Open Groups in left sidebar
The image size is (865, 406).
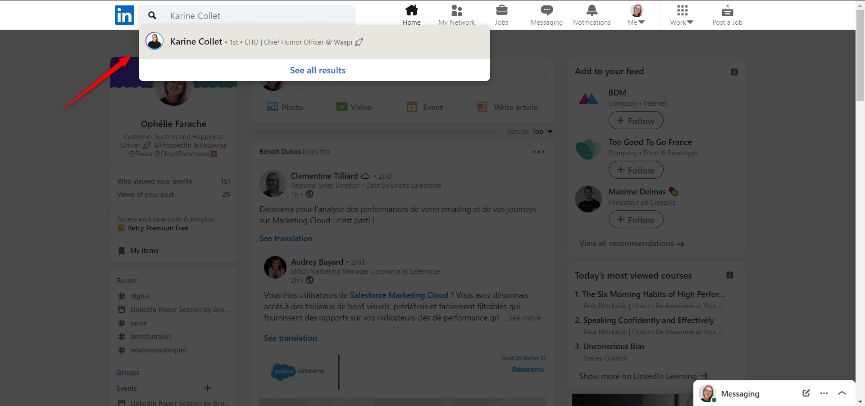pos(128,373)
